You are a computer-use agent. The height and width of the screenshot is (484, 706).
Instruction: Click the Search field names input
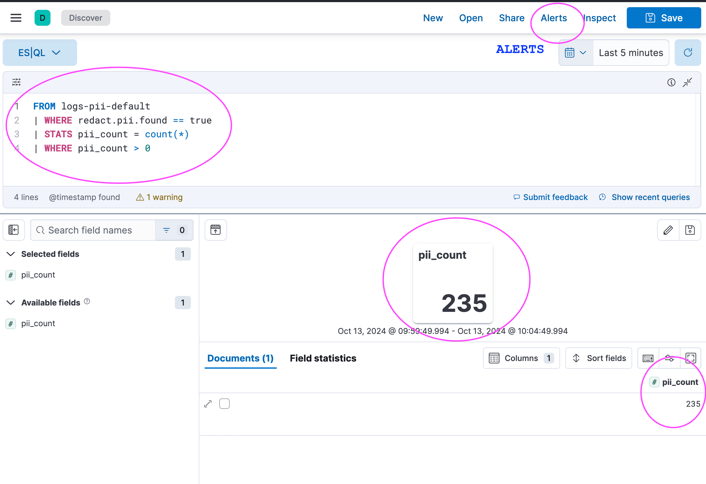pyautogui.click(x=91, y=230)
